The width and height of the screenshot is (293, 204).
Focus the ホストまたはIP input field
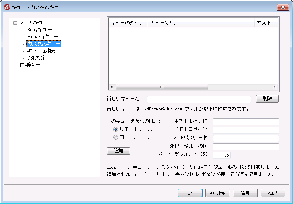(x=246, y=122)
